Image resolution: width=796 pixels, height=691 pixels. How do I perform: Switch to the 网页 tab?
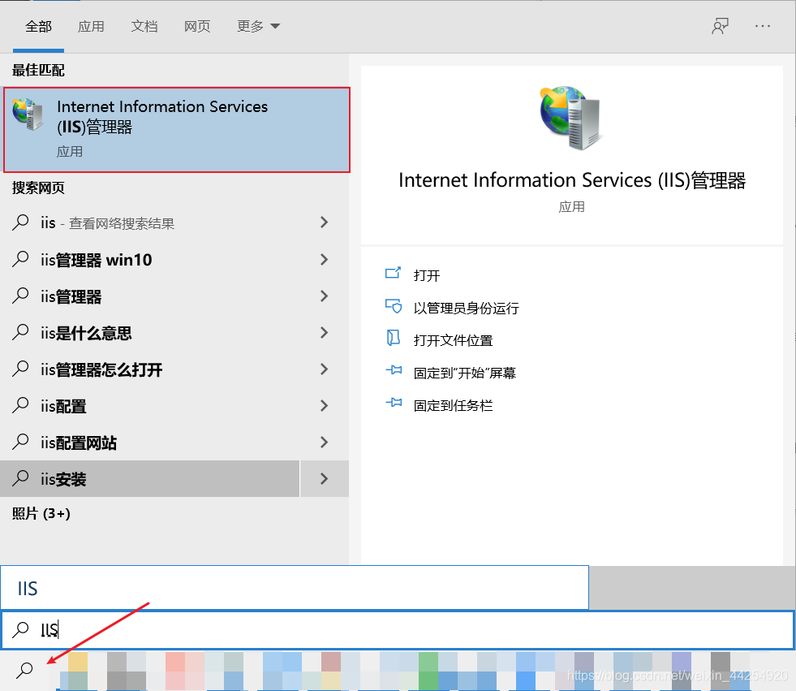(197, 26)
